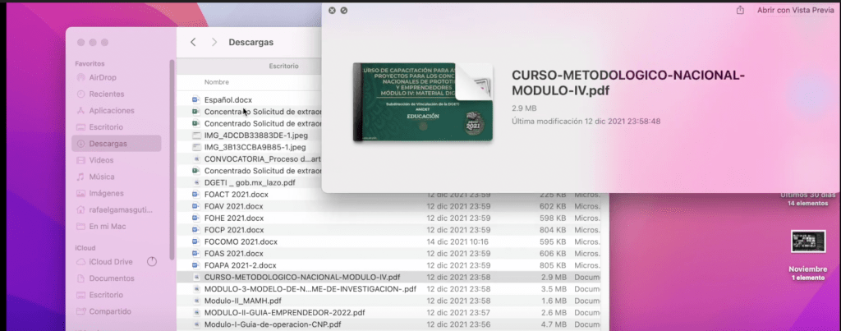Open AirDrop in the sidebar
Image resolution: width=841 pixels, height=331 pixels.
pos(101,77)
